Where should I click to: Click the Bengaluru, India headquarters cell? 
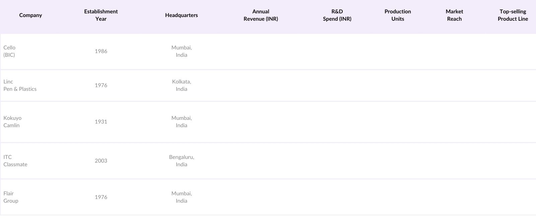coord(182,161)
